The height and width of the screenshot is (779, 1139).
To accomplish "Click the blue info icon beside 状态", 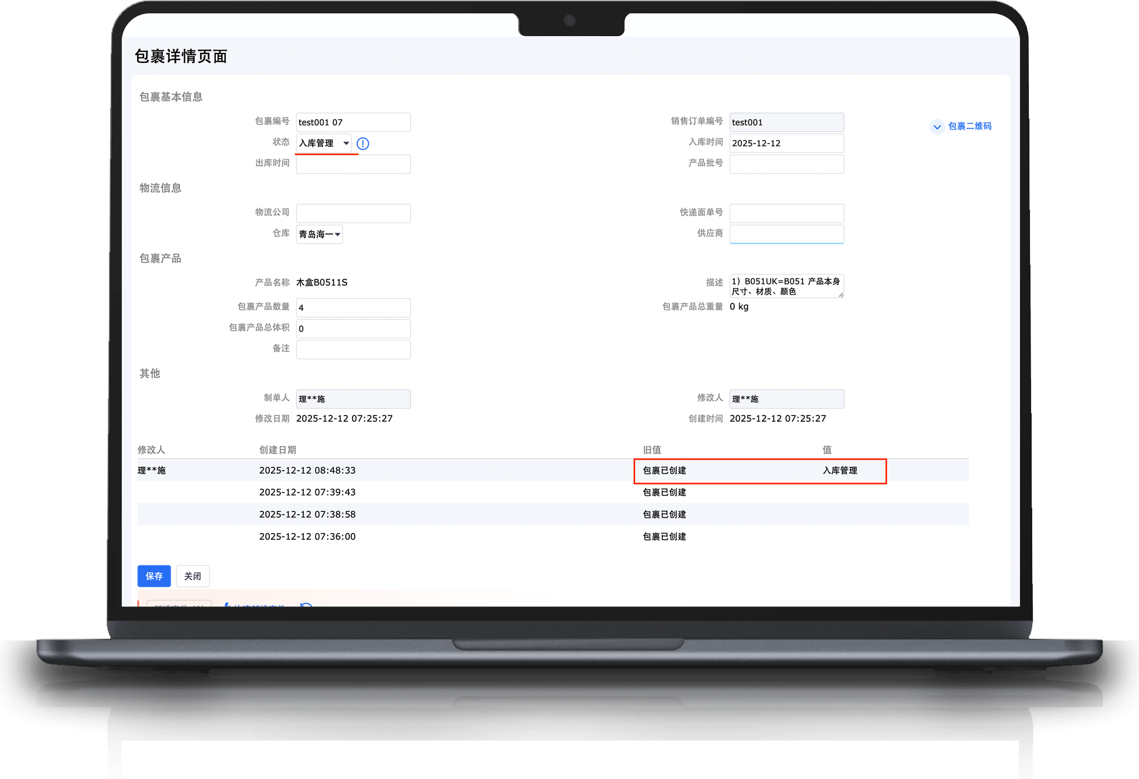I will tap(363, 144).
